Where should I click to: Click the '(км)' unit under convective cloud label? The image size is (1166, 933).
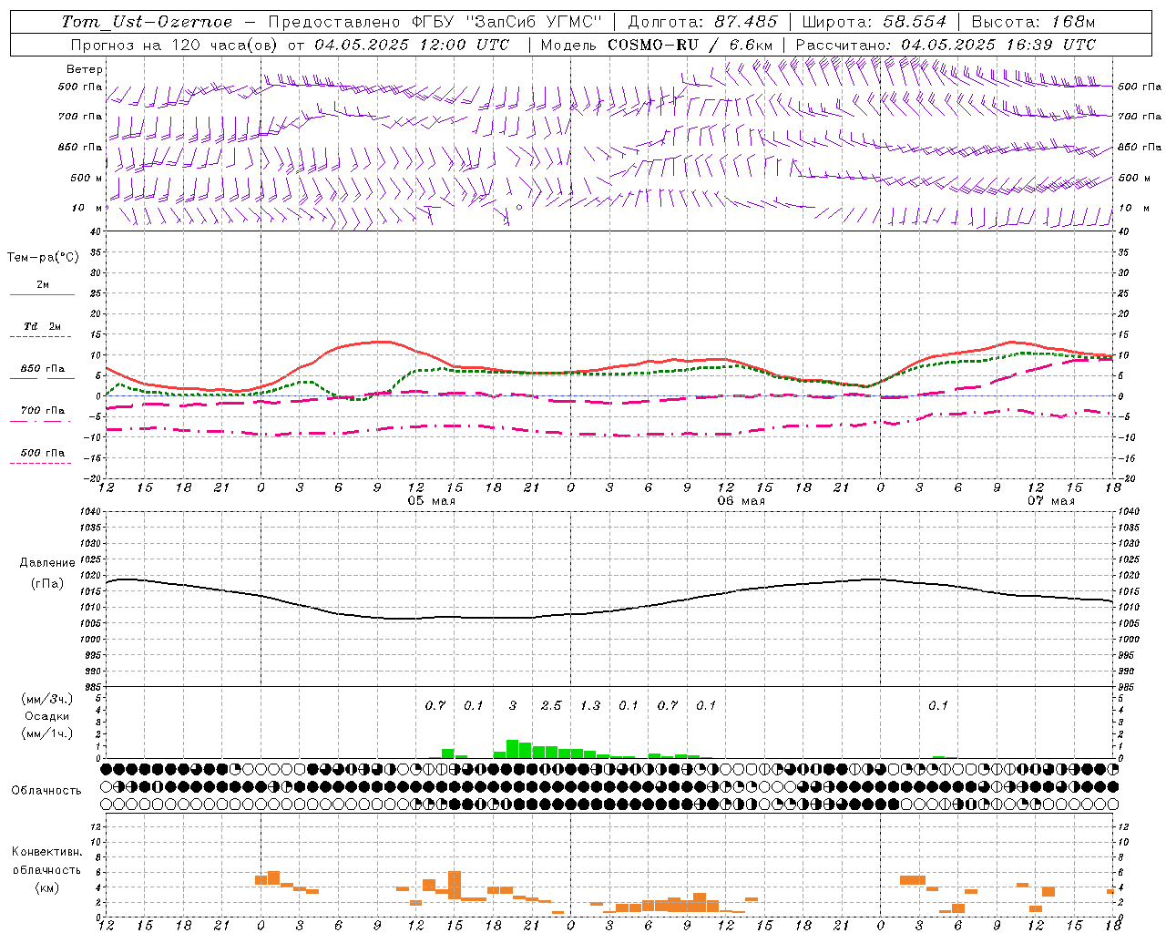pos(46,887)
